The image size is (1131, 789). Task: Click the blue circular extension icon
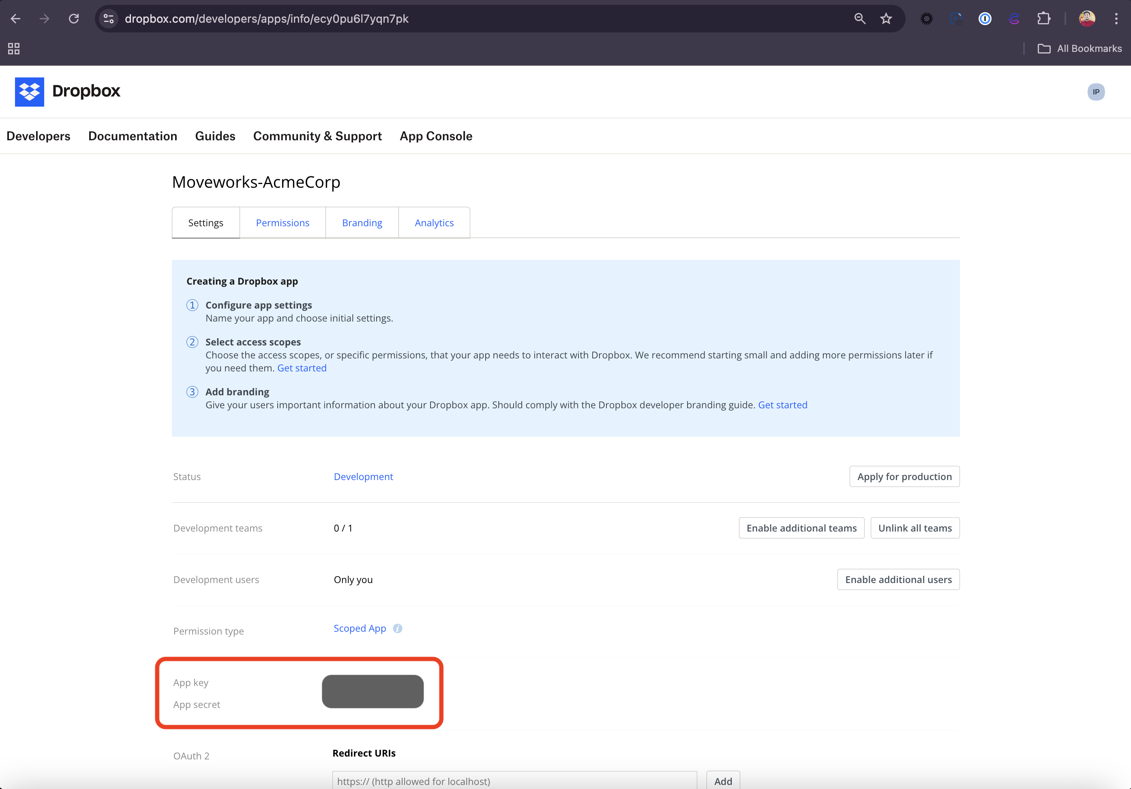tap(955, 19)
